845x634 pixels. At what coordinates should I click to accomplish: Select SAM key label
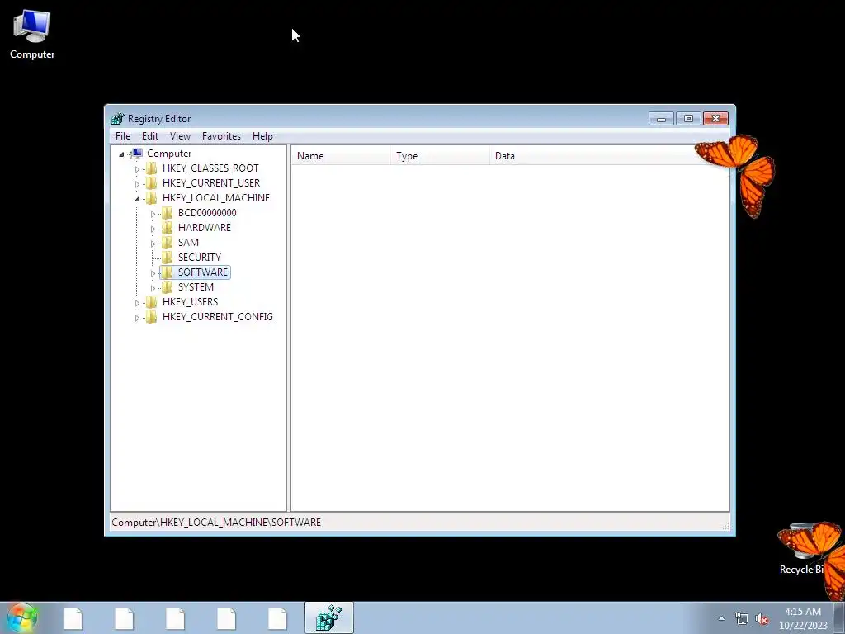(189, 243)
